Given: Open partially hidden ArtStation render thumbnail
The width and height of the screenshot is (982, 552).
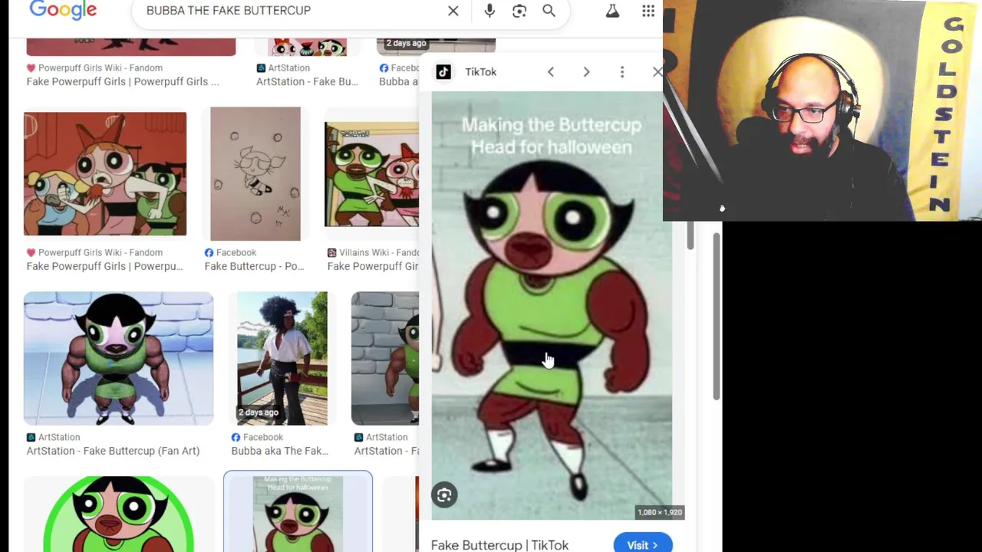Looking at the screenshot, I should [x=385, y=358].
